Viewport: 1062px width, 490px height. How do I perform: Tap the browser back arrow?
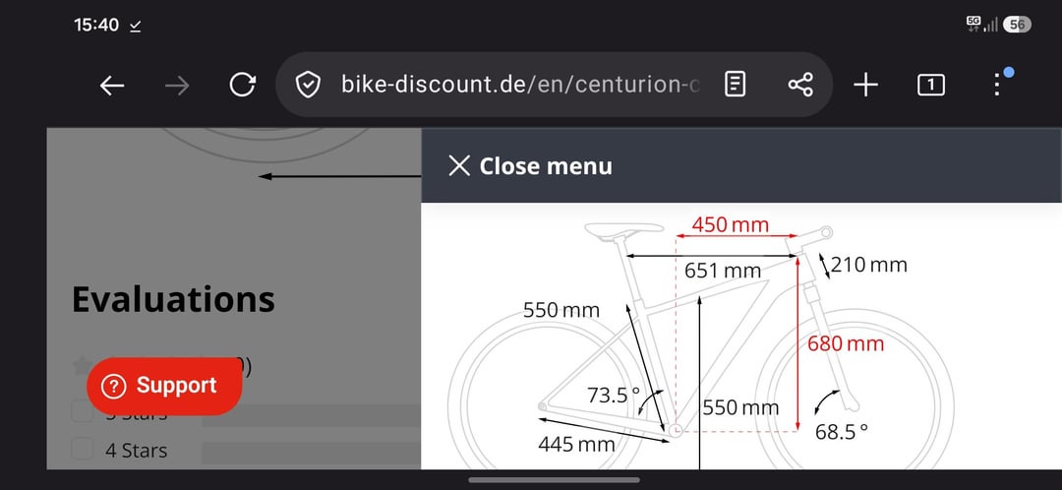click(x=112, y=86)
